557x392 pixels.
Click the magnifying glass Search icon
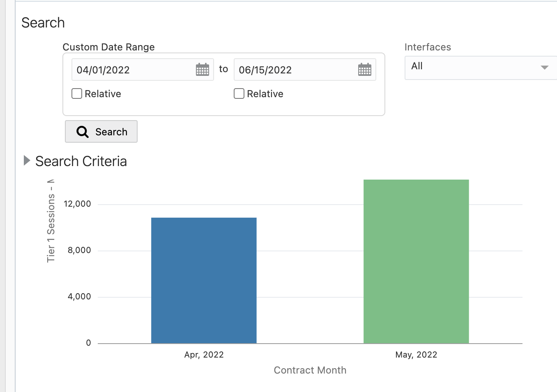83,132
